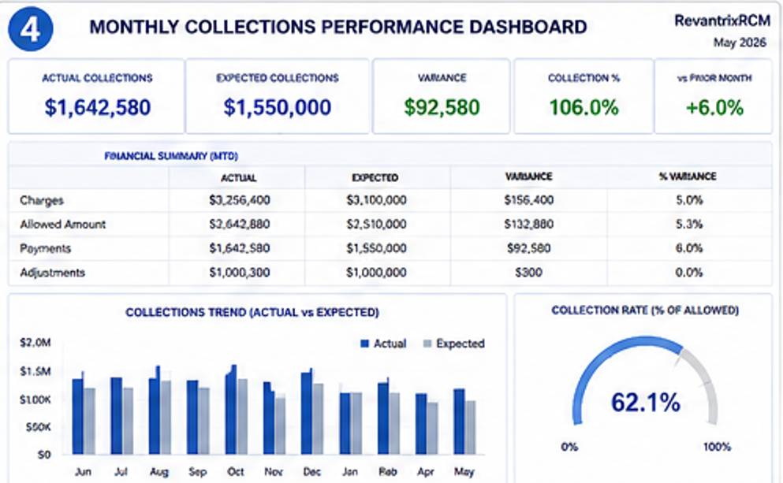This screenshot has width=783, height=483.
Task: Open the Variance $92,580 card
Action: click(x=442, y=96)
